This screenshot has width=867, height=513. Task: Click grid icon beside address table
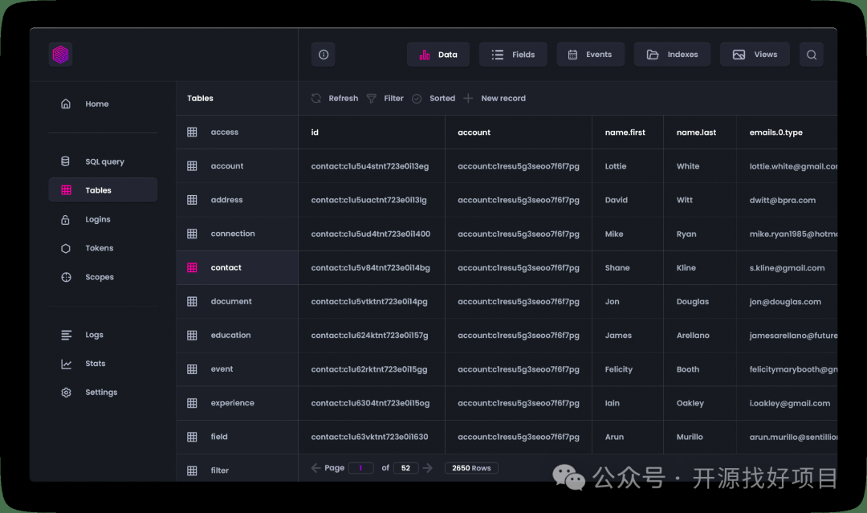[x=192, y=200]
